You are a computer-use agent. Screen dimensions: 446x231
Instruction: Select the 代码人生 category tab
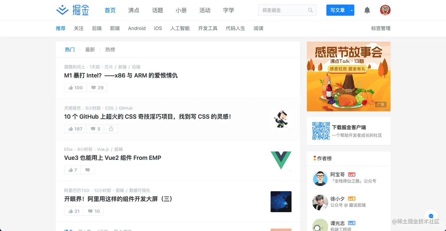point(235,28)
